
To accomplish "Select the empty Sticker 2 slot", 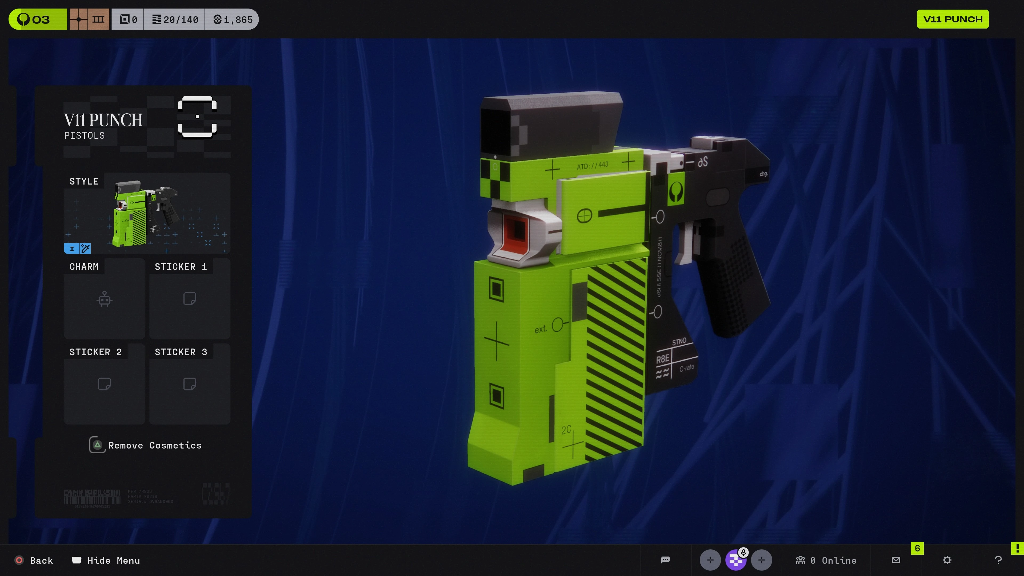I will point(104,384).
